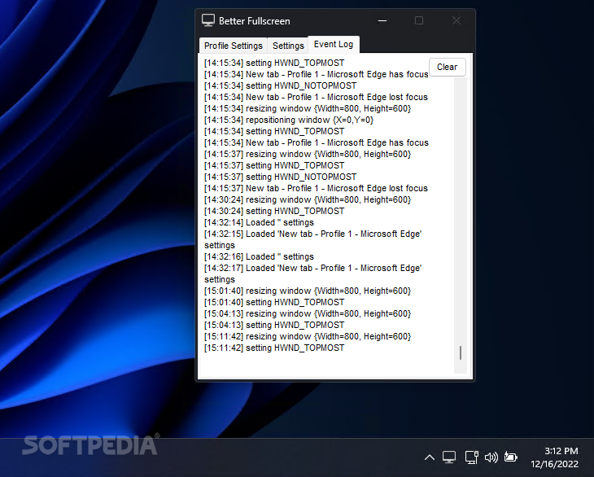The height and width of the screenshot is (477, 594).
Task: Click log line '[15:04:13] resizing window'
Action: (308, 313)
